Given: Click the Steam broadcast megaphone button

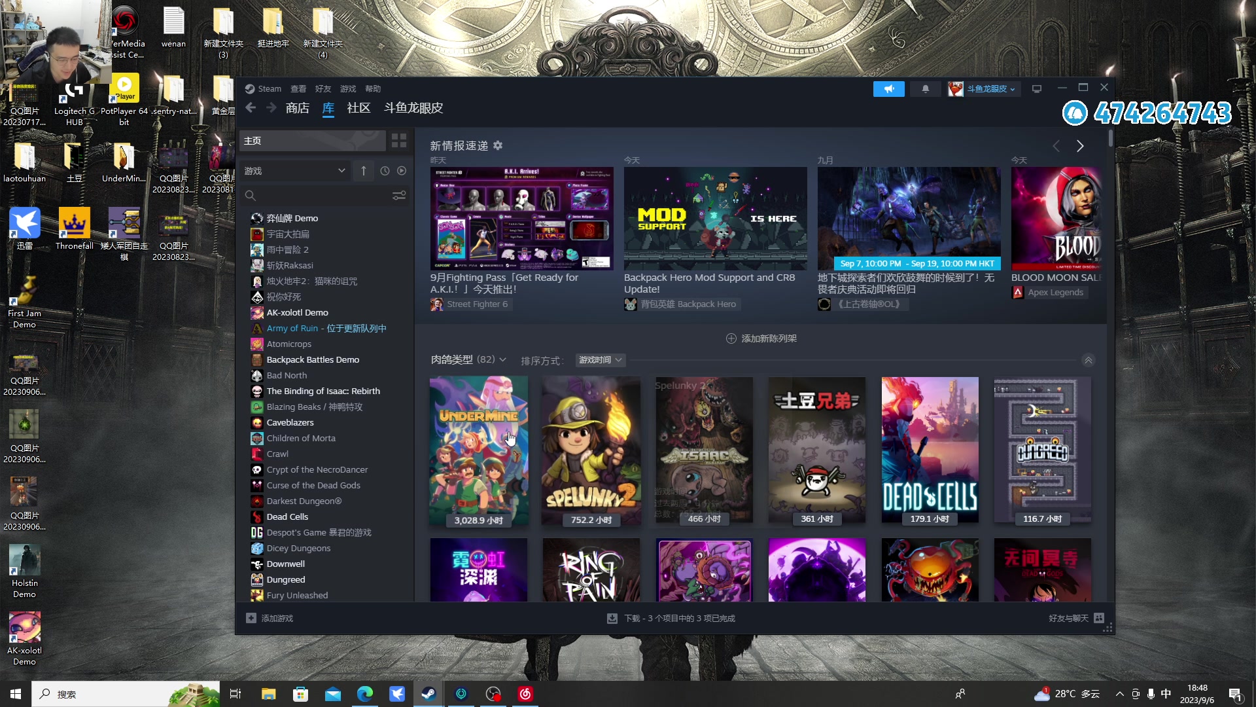Looking at the screenshot, I should click(888, 89).
